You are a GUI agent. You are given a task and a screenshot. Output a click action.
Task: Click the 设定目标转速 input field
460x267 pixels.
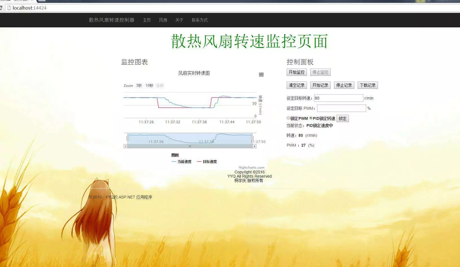pyautogui.click(x=339, y=98)
